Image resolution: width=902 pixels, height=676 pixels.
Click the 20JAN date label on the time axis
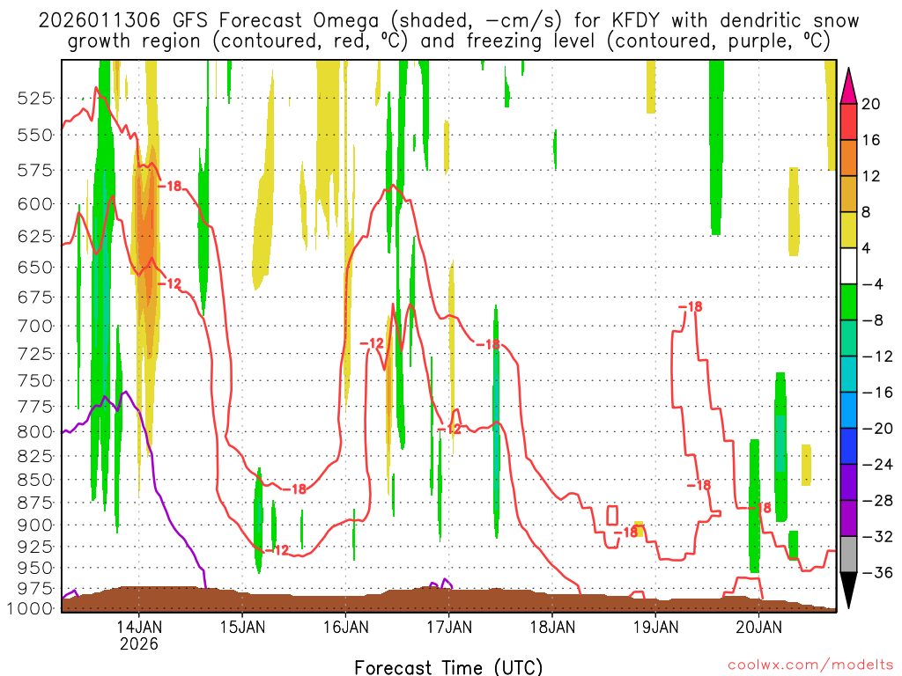[758, 626]
